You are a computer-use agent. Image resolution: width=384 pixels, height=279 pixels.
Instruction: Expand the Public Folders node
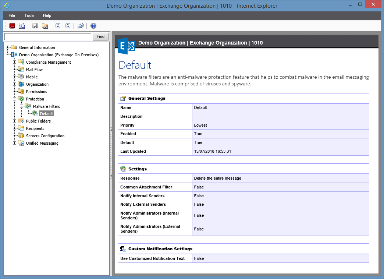point(14,121)
